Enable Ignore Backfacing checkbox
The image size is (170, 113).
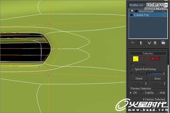(132, 69)
